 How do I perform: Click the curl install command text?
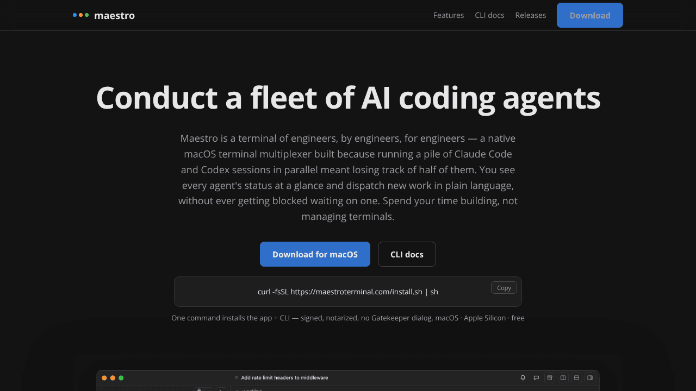click(x=348, y=292)
